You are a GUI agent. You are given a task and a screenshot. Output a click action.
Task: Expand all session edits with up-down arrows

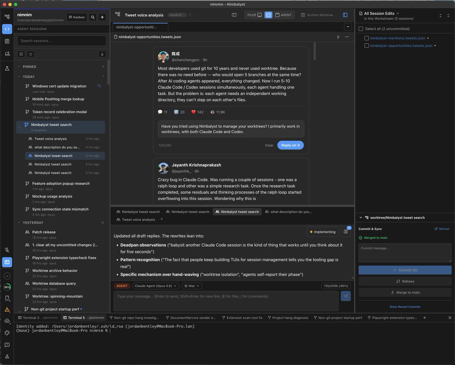[441, 16]
